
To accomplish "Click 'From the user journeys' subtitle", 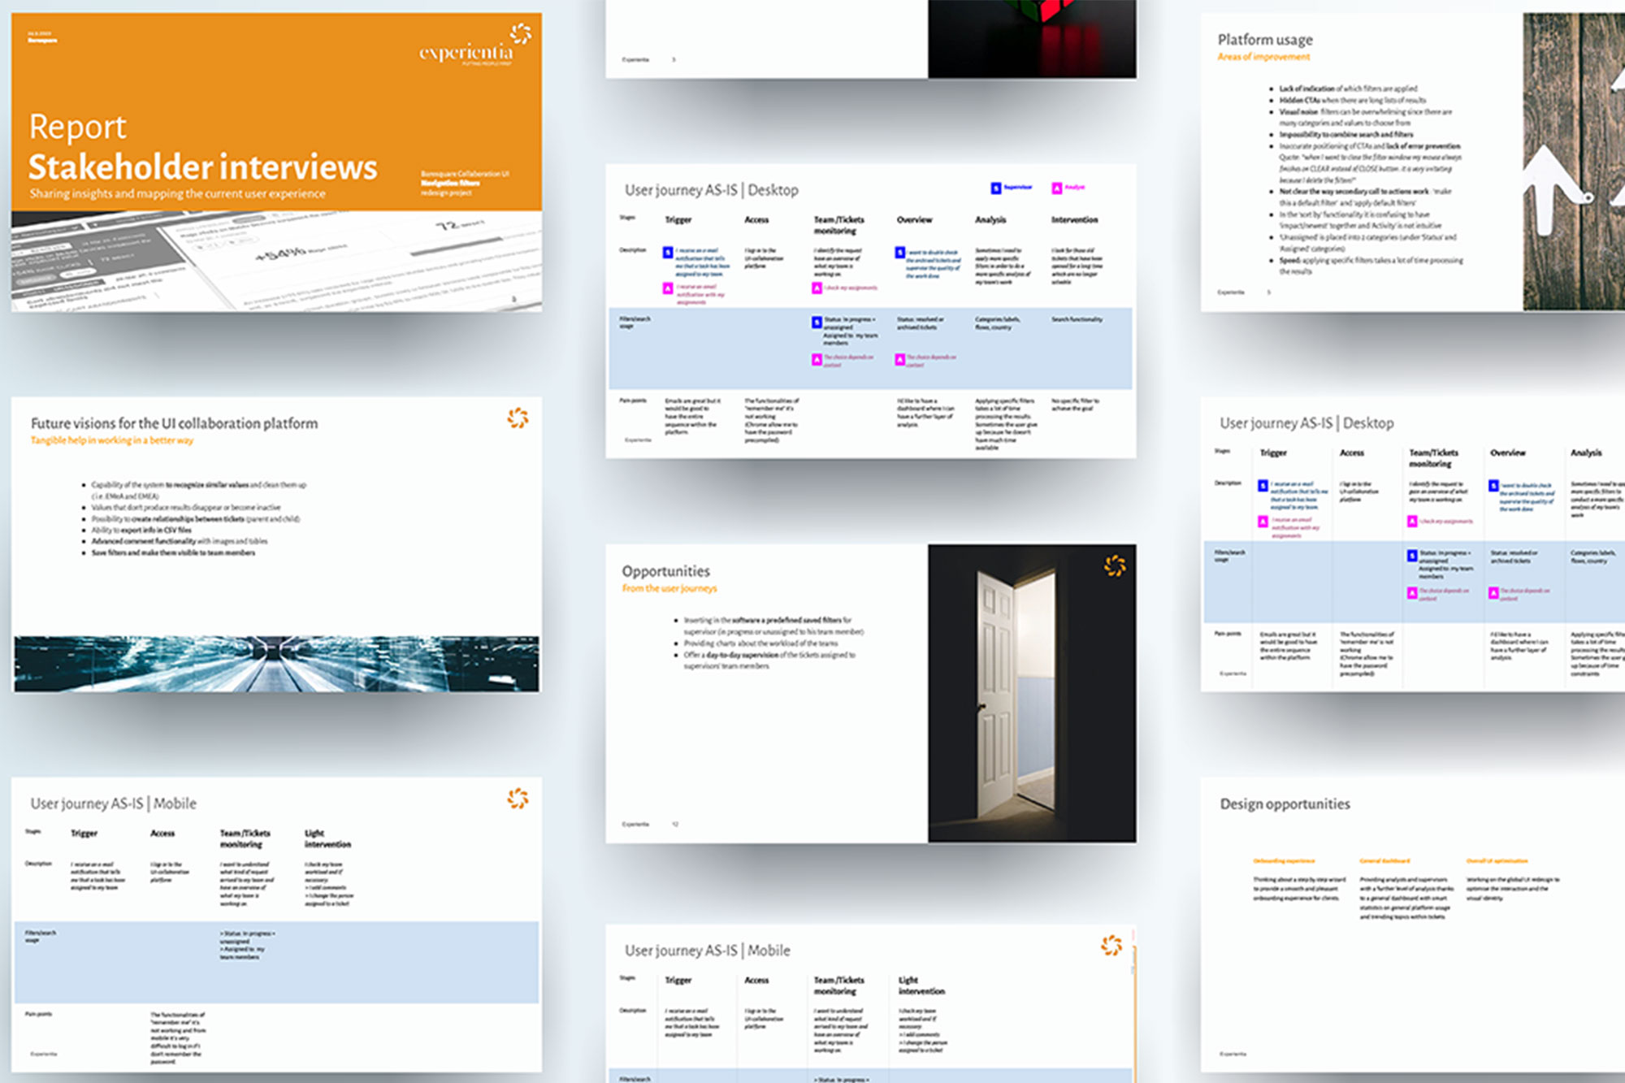I will [x=669, y=588].
